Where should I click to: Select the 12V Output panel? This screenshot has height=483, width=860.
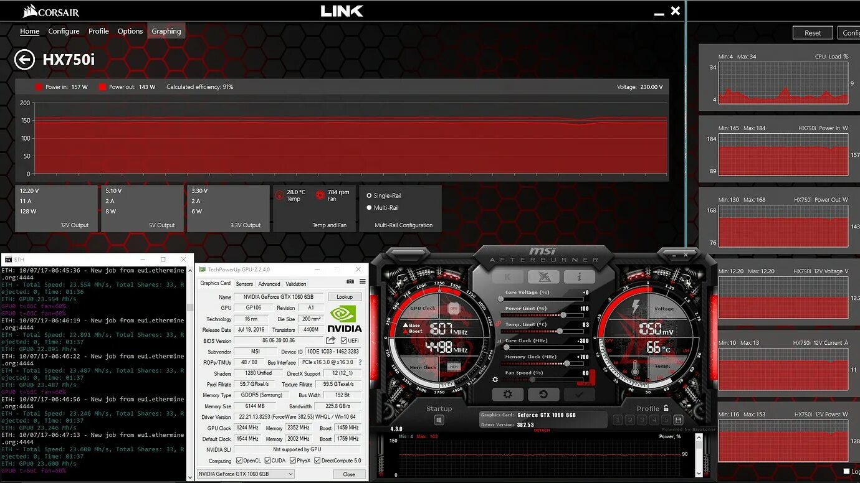pyautogui.click(x=56, y=209)
